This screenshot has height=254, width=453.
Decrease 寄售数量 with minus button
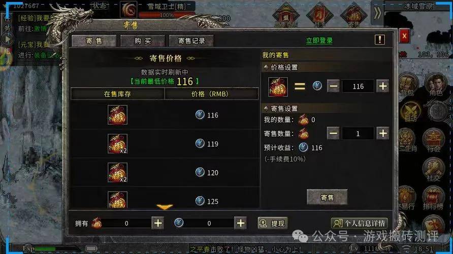(333, 133)
